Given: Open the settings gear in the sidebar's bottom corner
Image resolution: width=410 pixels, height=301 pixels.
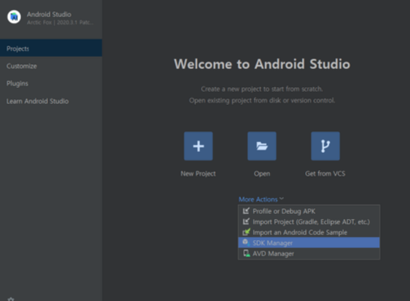Looking at the screenshot, I should pos(11,299).
